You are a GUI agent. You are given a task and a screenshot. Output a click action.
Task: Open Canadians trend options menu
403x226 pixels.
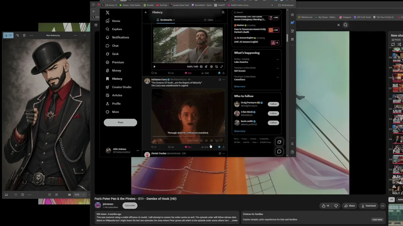277,77
